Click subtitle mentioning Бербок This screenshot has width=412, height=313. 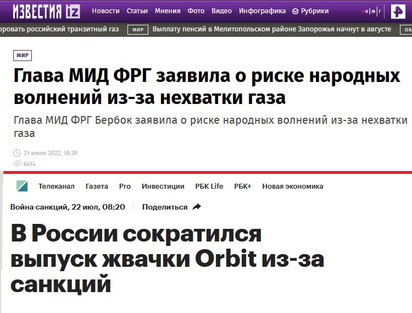click(x=210, y=127)
